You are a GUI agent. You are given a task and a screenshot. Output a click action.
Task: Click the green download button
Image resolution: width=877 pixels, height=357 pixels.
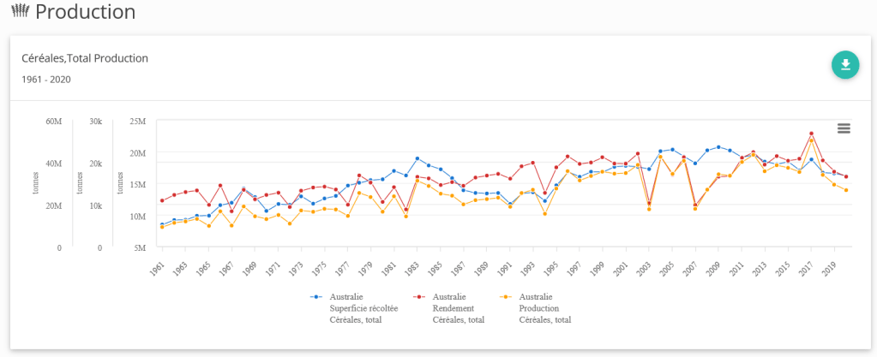845,65
